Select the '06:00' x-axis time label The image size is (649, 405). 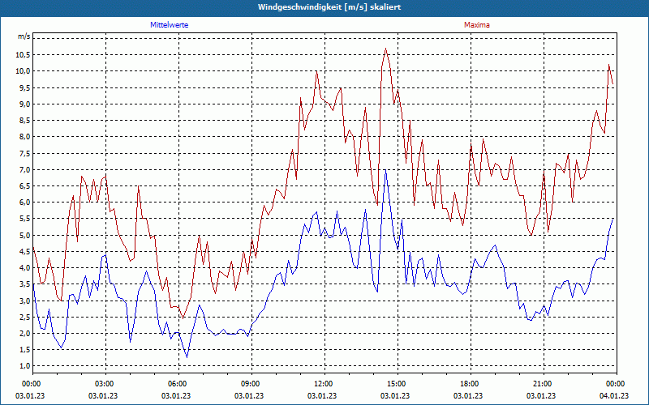point(178,384)
